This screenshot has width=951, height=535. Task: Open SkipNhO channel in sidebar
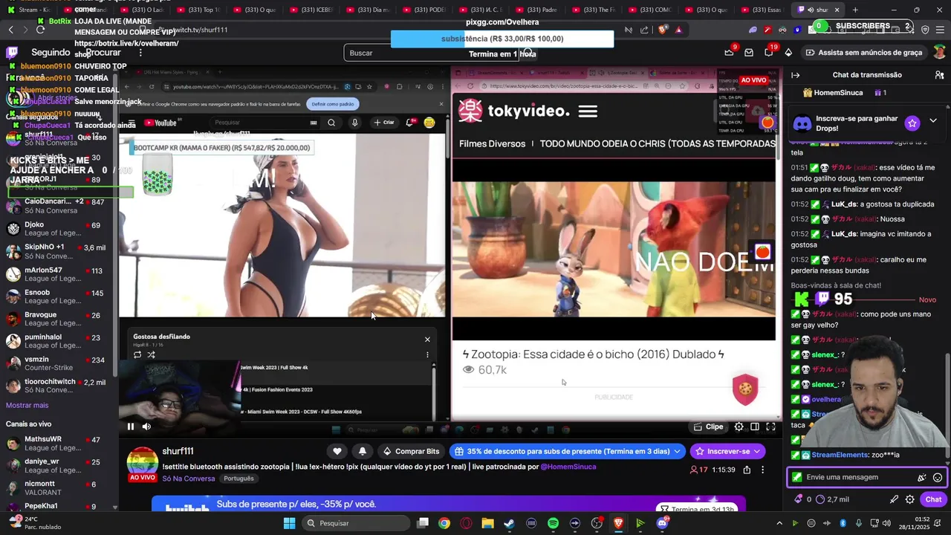click(59, 251)
